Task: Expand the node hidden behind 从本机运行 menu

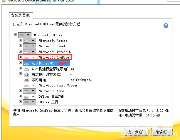Action: (x=20, y=62)
